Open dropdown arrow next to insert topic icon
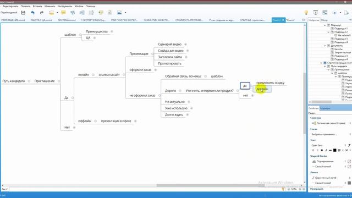Screen dimensions: 352x198 click(x=57, y=13)
